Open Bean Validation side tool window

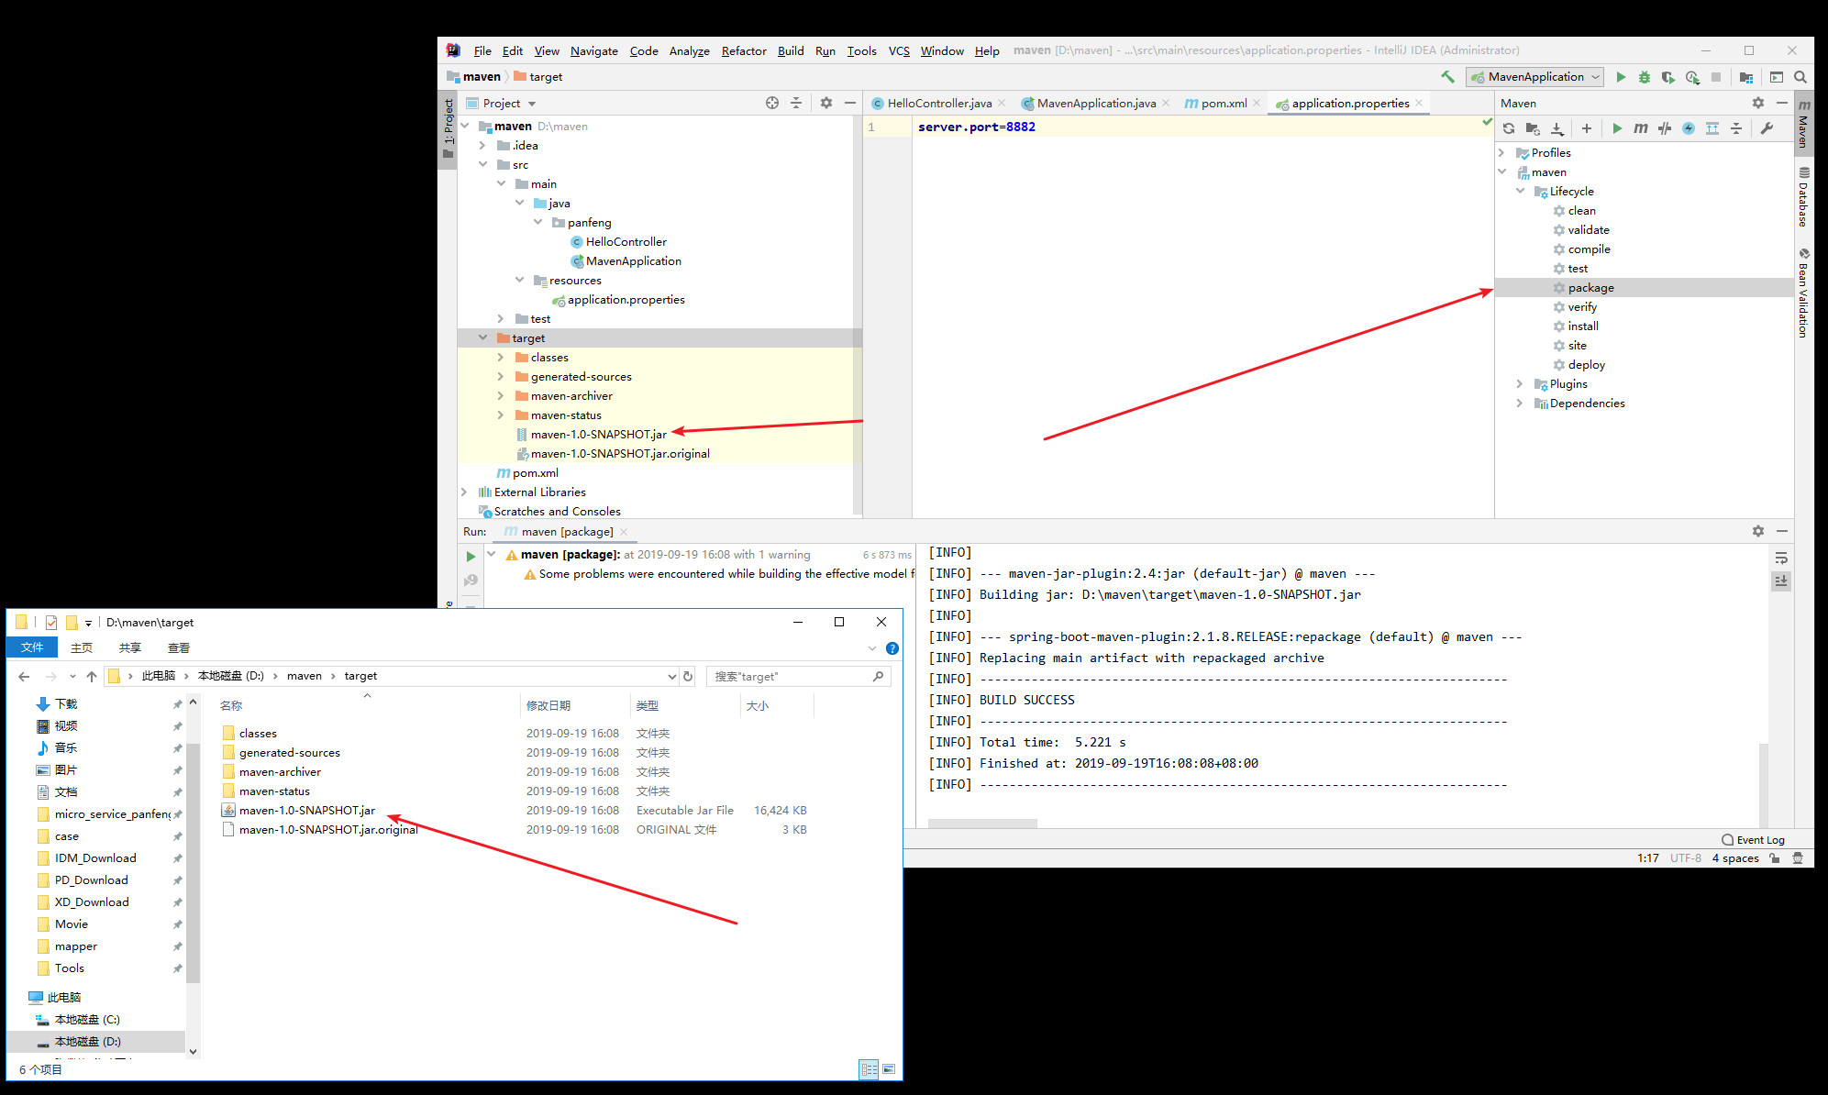coord(1804,293)
